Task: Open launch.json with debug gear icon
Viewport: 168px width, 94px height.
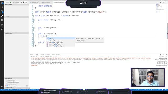Action: pyautogui.click(x=24, y=2)
